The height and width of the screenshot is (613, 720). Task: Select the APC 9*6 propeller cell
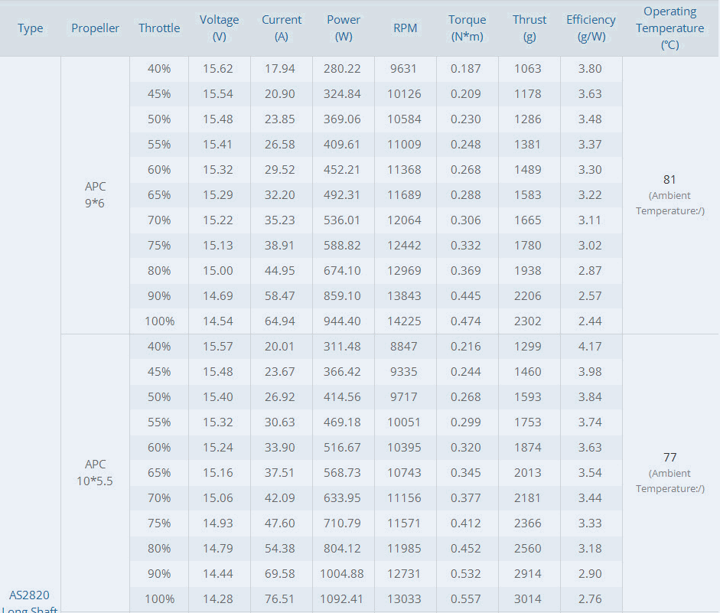[x=95, y=194]
